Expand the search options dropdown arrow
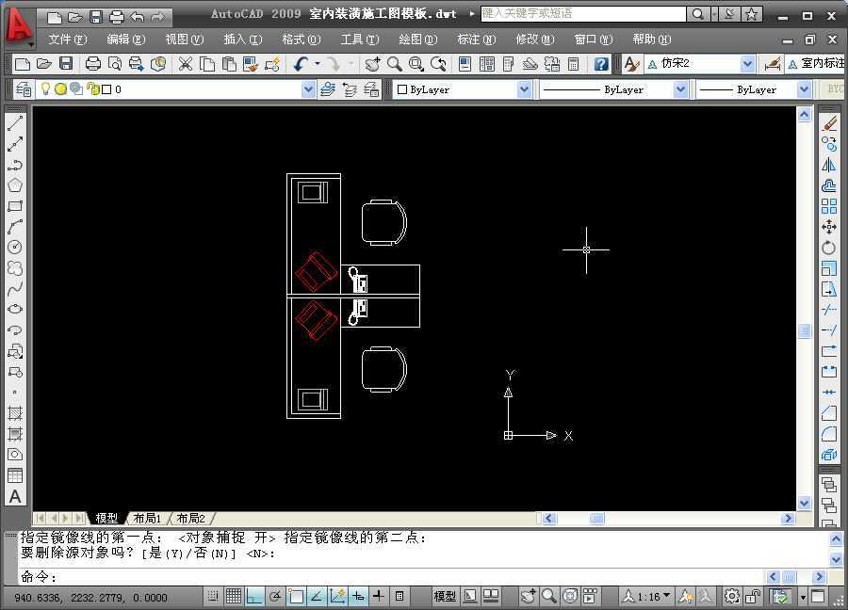Screen dimensions: 848x610 [x=714, y=14]
